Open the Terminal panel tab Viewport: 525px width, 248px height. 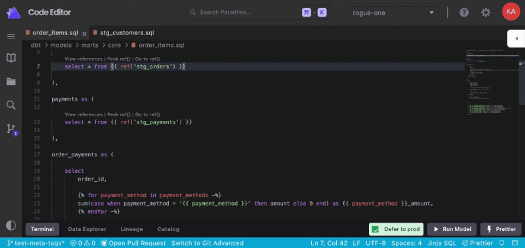[x=42, y=229]
